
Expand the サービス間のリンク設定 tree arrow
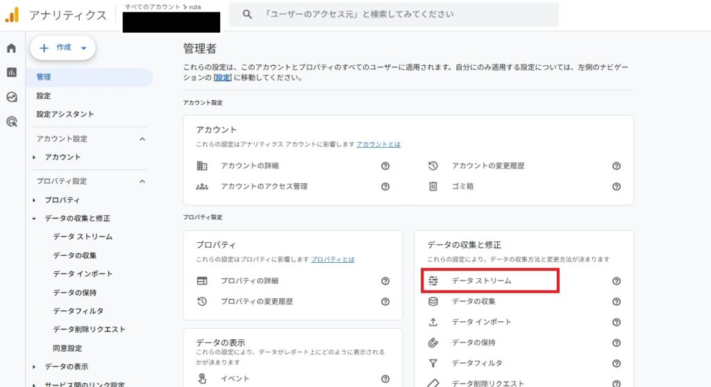point(34,384)
